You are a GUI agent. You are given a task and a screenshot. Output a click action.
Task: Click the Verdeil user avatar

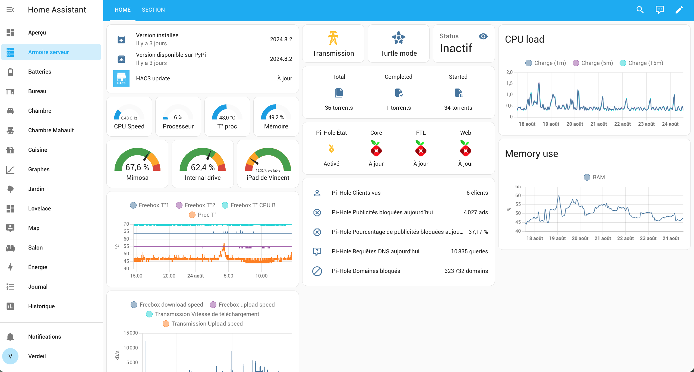[10, 356]
